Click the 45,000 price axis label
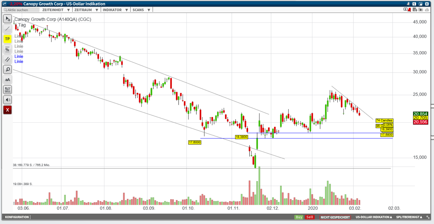 pyautogui.click(x=420, y=22)
